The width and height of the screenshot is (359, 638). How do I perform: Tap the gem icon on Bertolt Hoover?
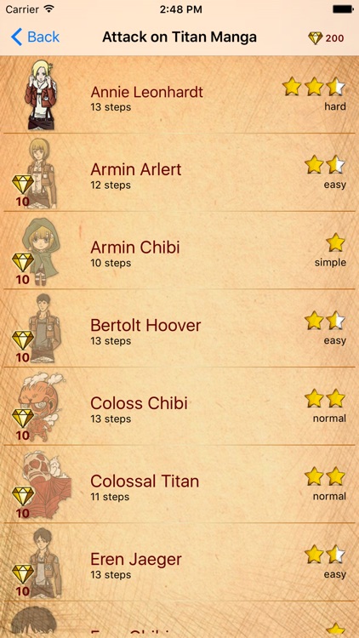[x=23, y=340]
